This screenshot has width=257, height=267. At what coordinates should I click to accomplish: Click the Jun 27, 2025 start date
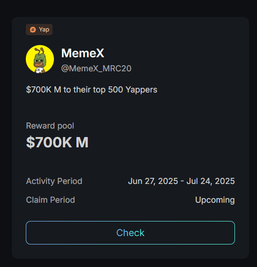[153, 181]
